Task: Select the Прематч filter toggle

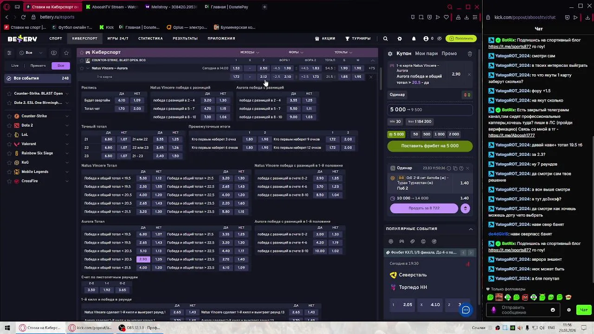Action: (38, 65)
